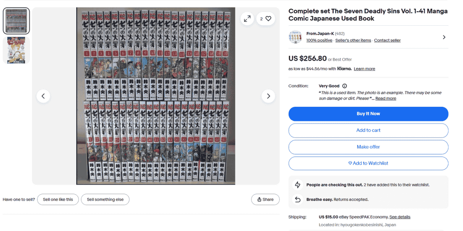Image resolution: width=463 pixels, height=231 pixels.
Task: Expand seller details with the right chevron
Action: [444, 37]
